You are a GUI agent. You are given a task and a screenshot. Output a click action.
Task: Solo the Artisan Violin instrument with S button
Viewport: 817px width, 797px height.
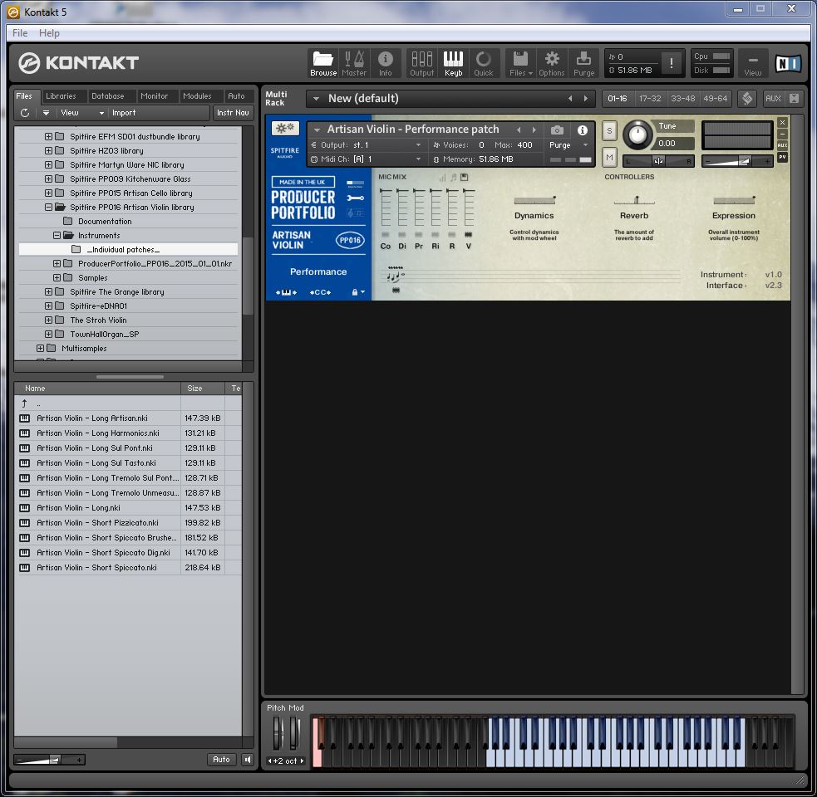(609, 130)
